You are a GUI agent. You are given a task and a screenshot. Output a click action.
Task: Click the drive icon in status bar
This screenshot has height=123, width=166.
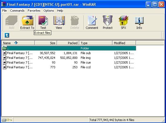point(4,120)
